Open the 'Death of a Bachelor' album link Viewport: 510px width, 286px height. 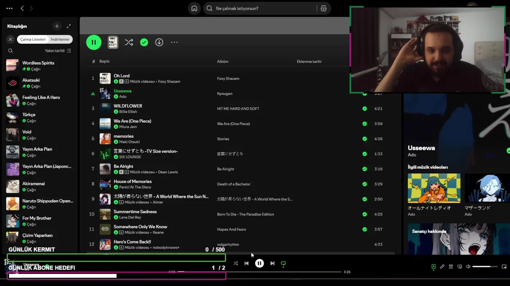(x=233, y=184)
